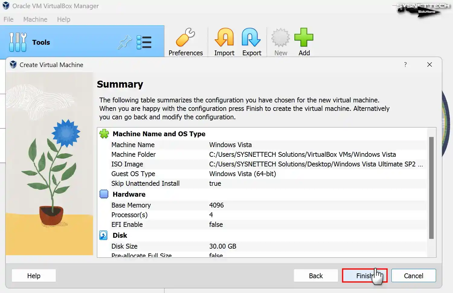Click the VirtualBox logo in title bar
This screenshot has width=453, height=293.
click(6, 6)
